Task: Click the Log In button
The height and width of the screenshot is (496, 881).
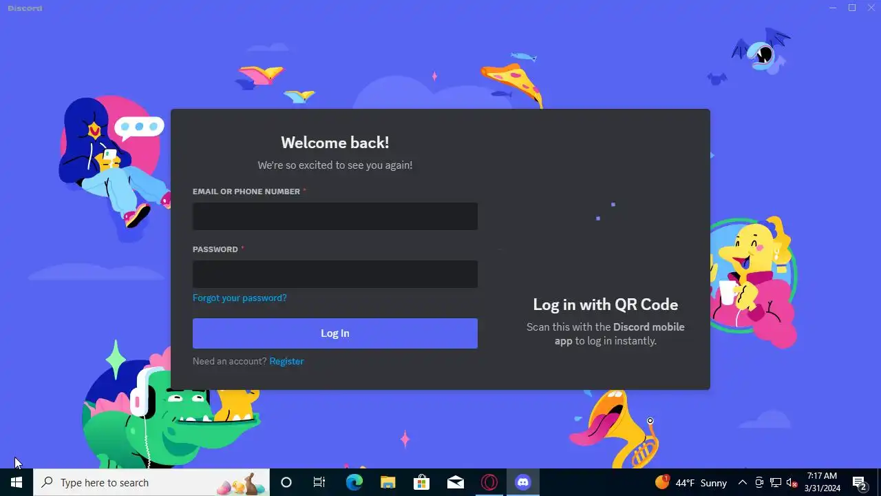Action: click(335, 333)
